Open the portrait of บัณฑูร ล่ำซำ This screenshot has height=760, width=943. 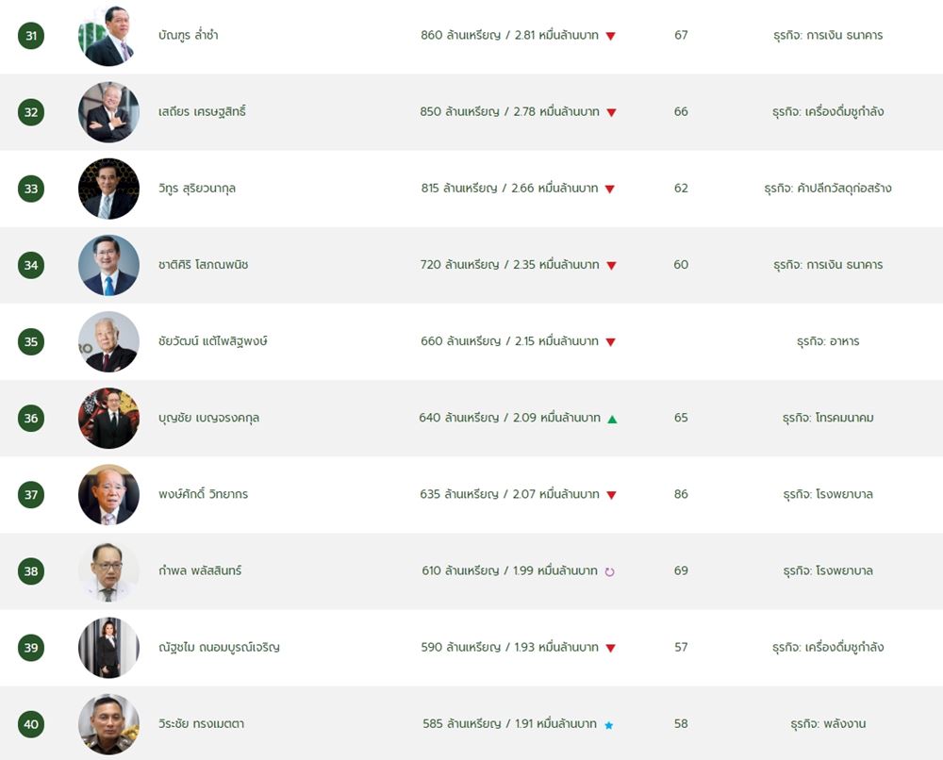click(x=108, y=36)
